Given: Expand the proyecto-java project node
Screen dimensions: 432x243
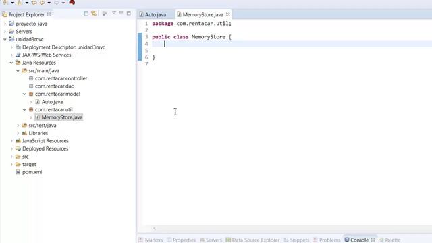Looking at the screenshot, I should [5, 24].
